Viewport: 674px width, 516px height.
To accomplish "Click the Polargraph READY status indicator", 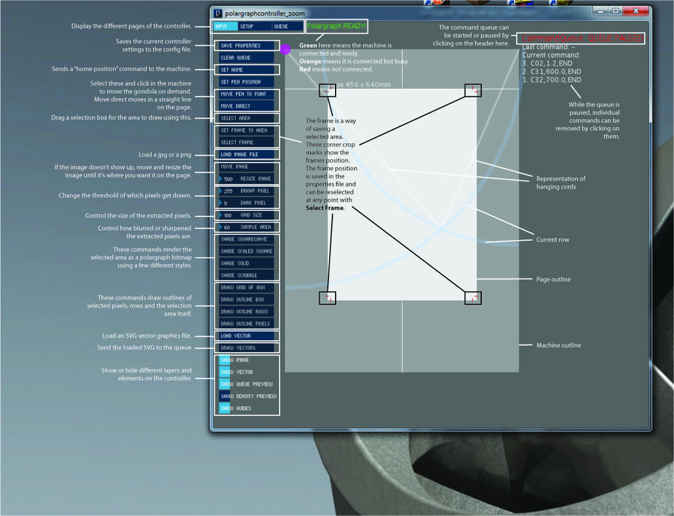I will (336, 26).
